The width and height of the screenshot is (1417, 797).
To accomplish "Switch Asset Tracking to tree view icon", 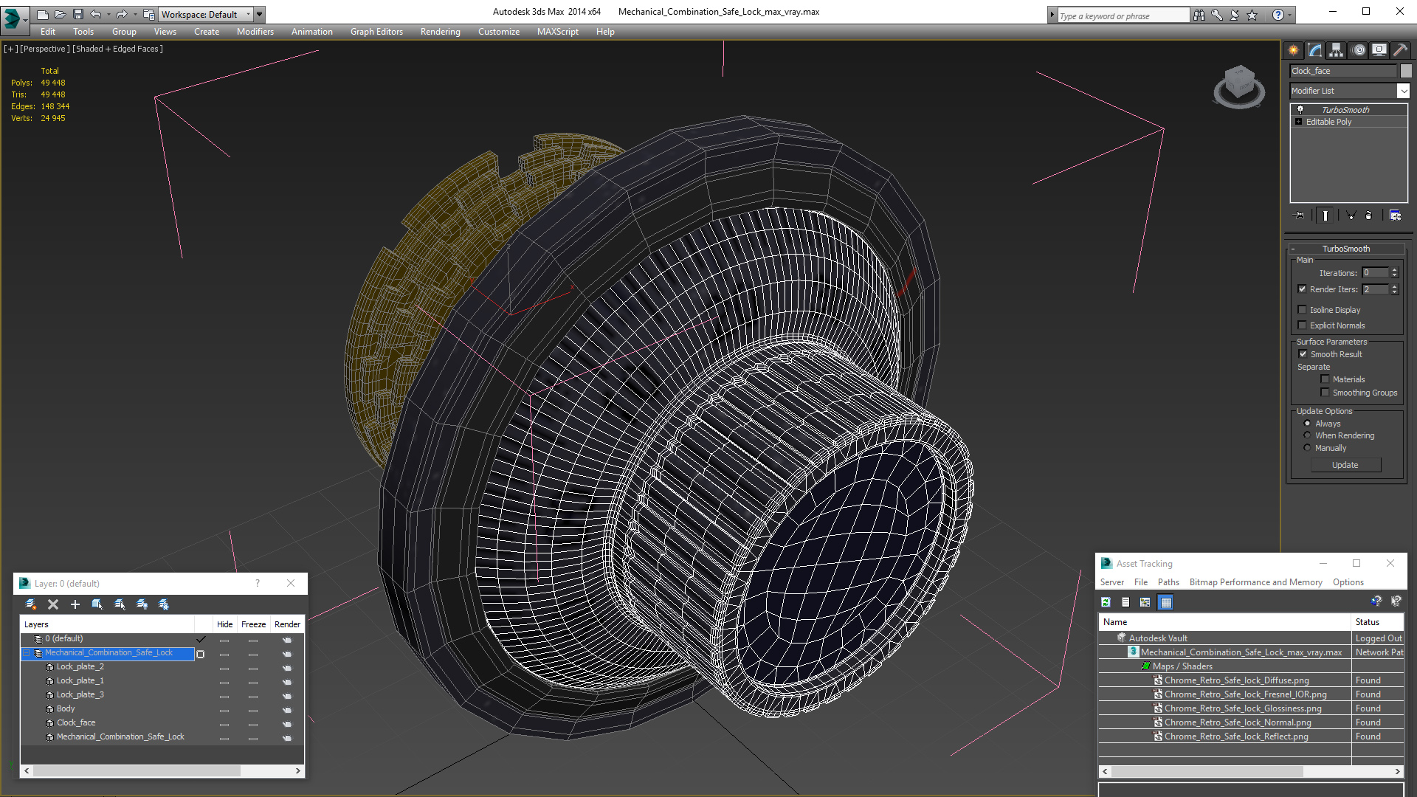I will click(1145, 602).
